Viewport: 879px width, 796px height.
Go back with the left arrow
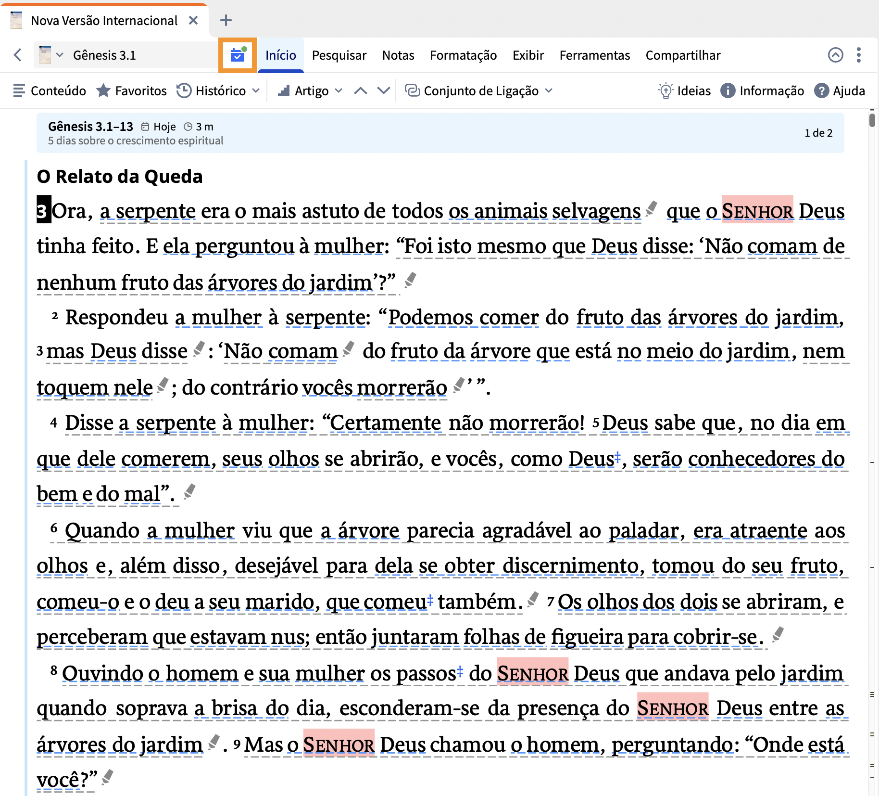click(18, 55)
